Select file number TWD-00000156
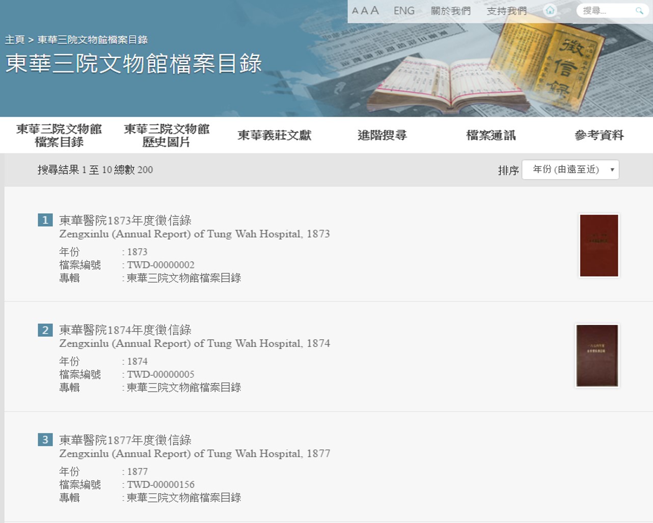Image resolution: width=653 pixels, height=523 pixels. point(161,484)
